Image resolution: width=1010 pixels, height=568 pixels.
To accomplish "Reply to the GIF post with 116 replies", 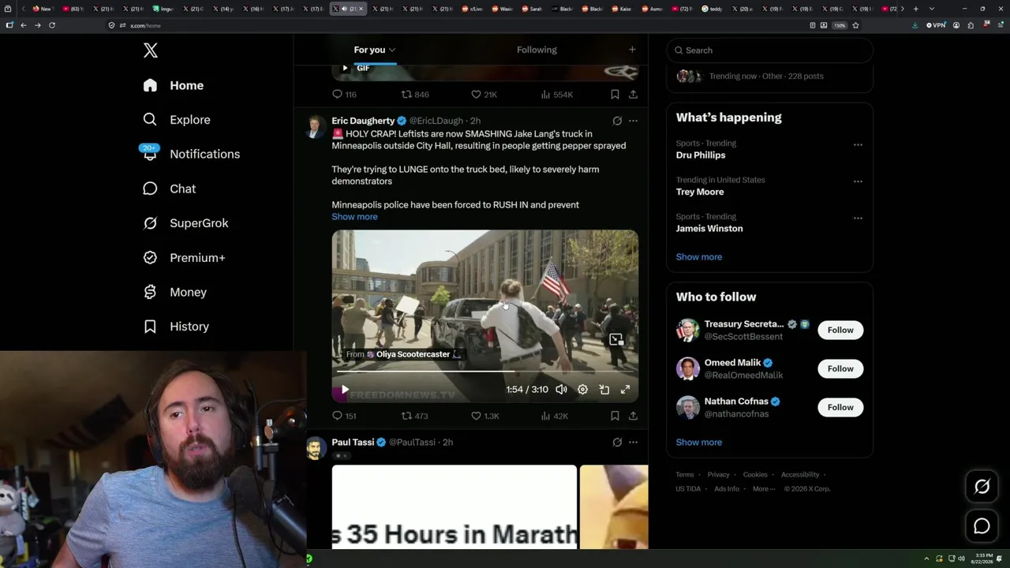I will pyautogui.click(x=344, y=95).
